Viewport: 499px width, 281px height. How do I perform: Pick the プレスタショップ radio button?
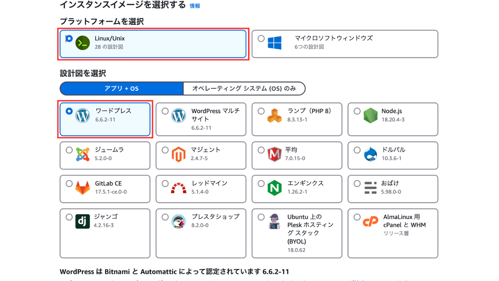tap(165, 217)
